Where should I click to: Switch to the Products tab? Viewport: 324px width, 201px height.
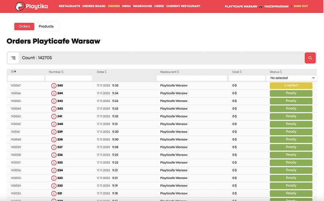click(46, 26)
